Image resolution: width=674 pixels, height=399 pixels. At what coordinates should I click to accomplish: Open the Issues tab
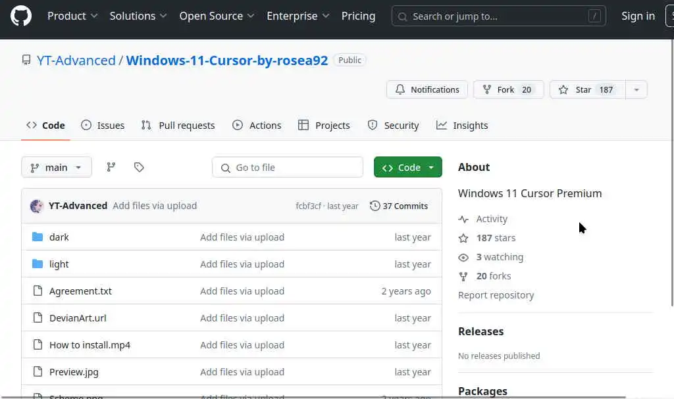click(103, 126)
